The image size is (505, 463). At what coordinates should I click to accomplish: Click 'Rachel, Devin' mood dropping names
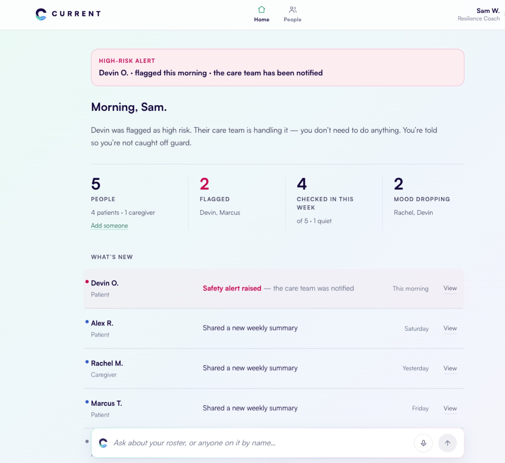(413, 213)
